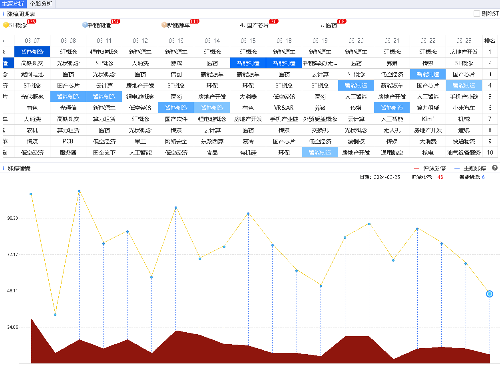The height and width of the screenshot is (365, 500).
Task: Select the 油气设备服务 cell
Action: click(464, 153)
